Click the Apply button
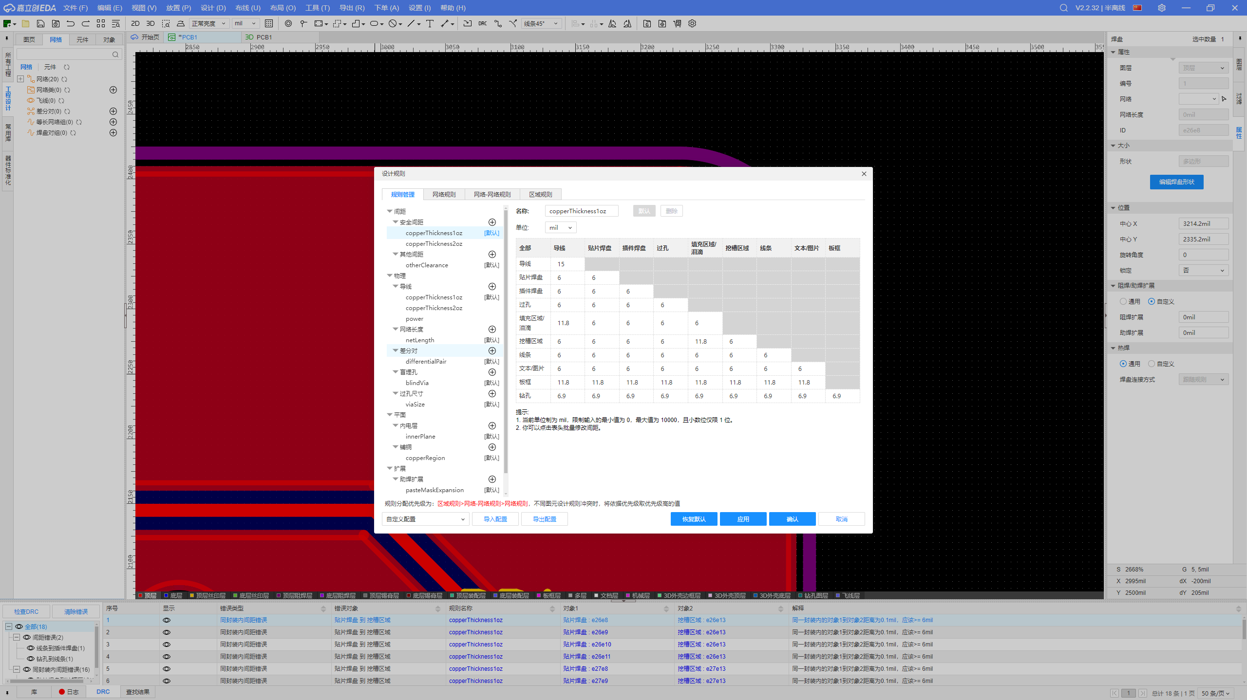 (x=743, y=519)
